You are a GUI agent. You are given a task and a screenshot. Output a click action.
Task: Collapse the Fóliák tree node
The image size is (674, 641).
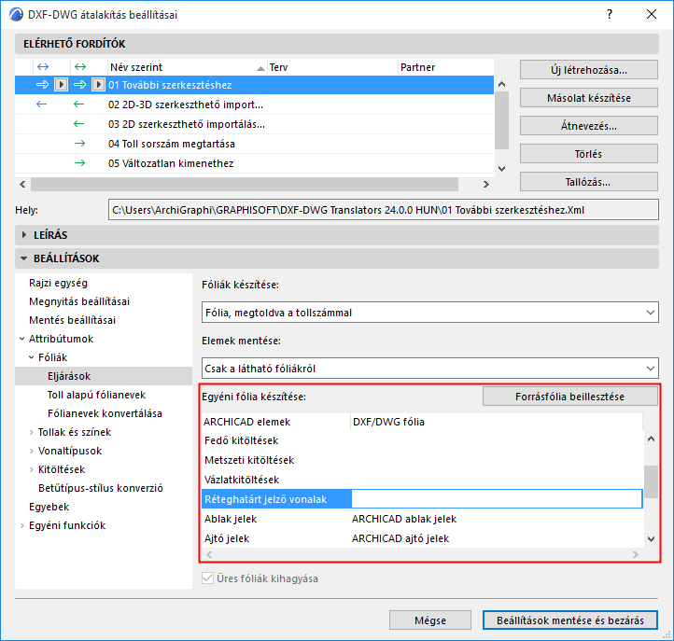point(32,357)
